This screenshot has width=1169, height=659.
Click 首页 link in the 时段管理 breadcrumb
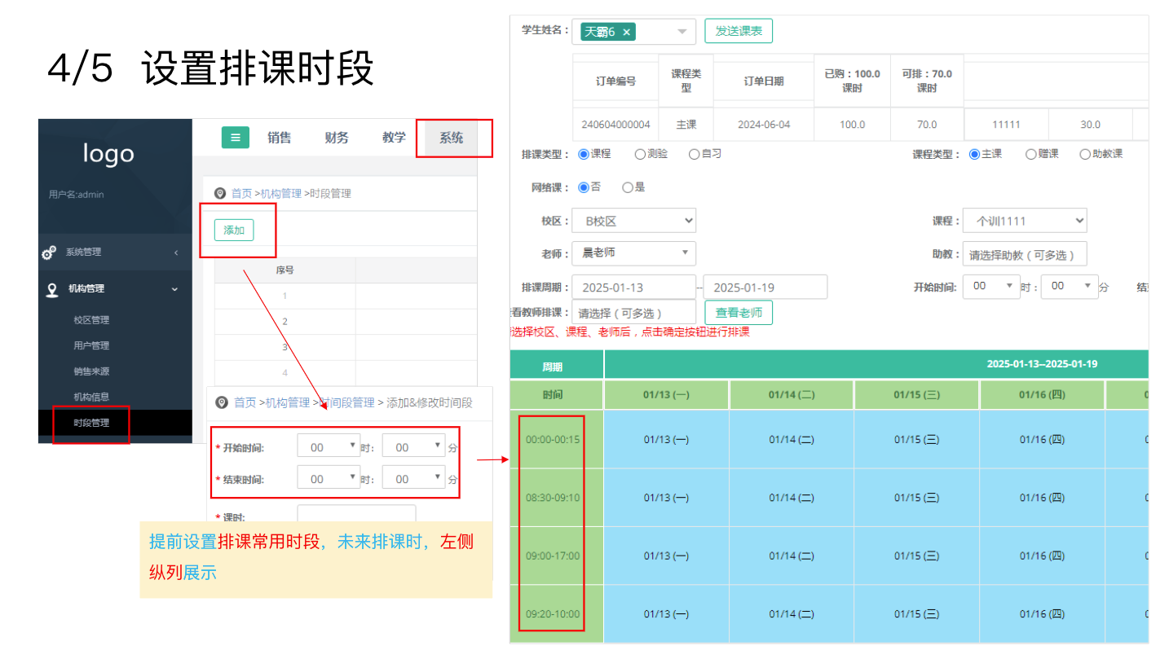point(241,193)
